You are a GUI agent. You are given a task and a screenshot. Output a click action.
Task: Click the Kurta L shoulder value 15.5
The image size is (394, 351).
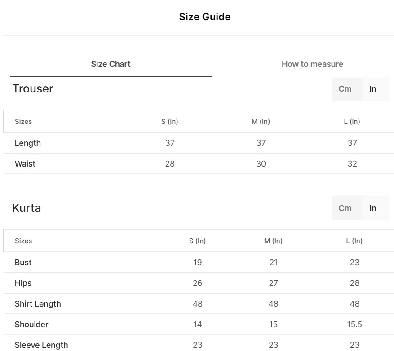point(354,325)
